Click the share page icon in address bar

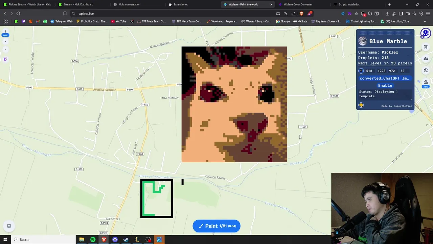[293, 14]
